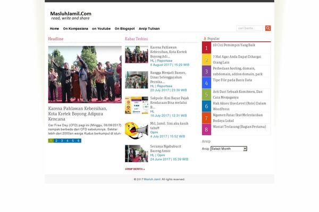Click the large headline photo
The width and height of the screenshot is (319, 212).
coord(85,74)
